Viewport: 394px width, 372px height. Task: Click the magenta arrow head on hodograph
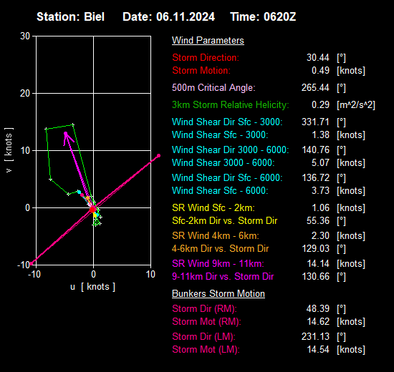[x=66, y=134]
